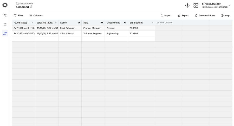Open the apps grid icon in left sidebar

tap(5, 24)
